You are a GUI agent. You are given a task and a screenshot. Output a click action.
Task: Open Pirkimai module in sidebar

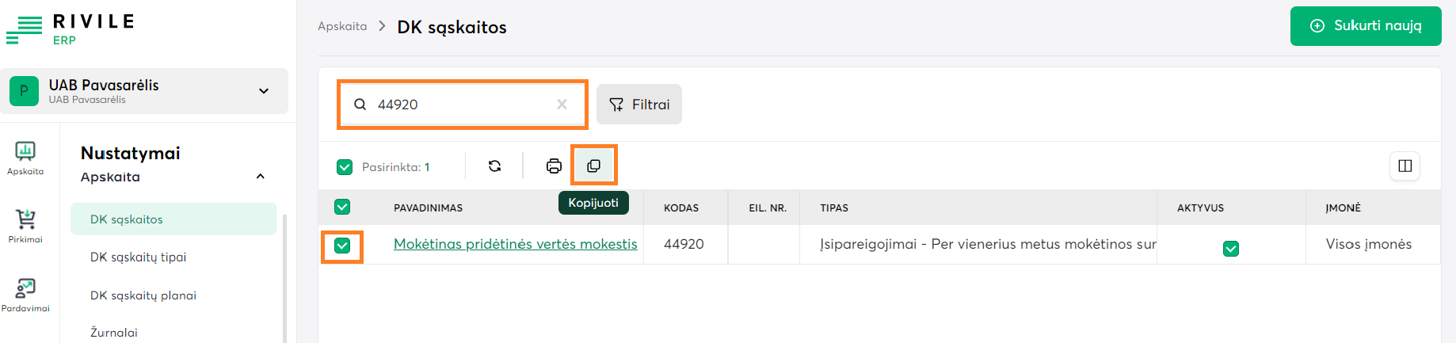pos(25,226)
